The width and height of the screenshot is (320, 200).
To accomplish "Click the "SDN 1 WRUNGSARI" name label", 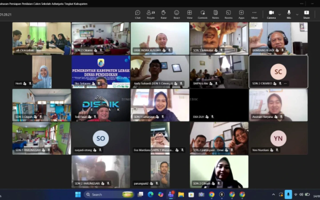I will [27, 150].
